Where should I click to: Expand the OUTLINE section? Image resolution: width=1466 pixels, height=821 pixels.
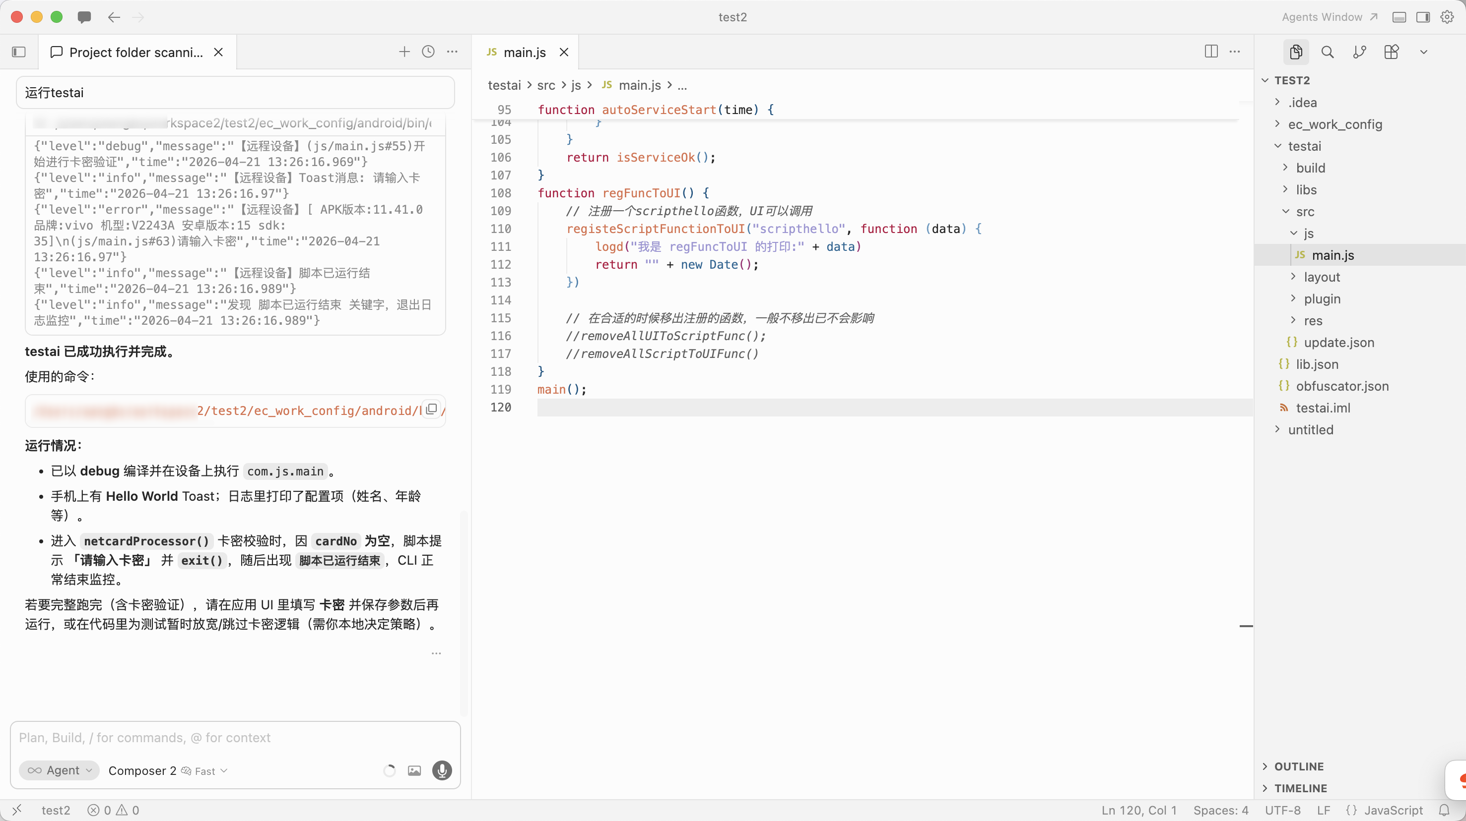click(1299, 766)
